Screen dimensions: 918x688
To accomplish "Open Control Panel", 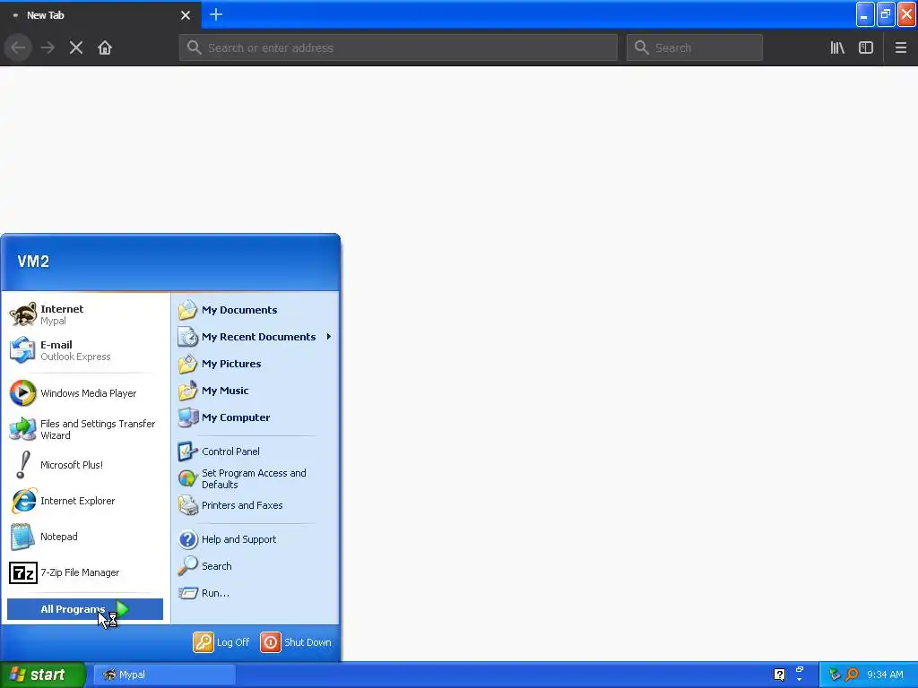I will click(255, 451).
